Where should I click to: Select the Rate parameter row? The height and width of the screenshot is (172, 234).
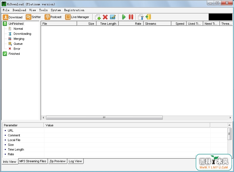(x=115, y=154)
